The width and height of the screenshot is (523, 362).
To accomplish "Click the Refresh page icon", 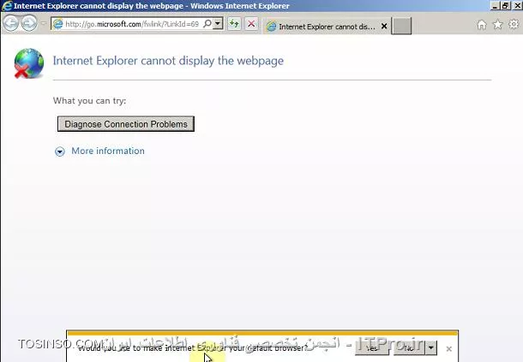I will (x=234, y=24).
